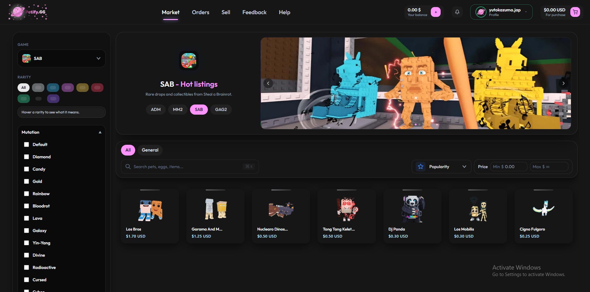
Task: Select the red rarity swatch
Action: click(97, 88)
